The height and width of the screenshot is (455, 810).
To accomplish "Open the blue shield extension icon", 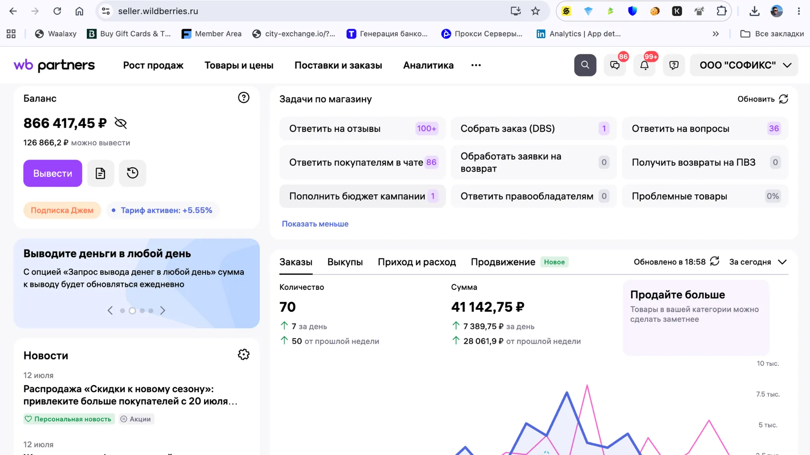I will coord(632,11).
